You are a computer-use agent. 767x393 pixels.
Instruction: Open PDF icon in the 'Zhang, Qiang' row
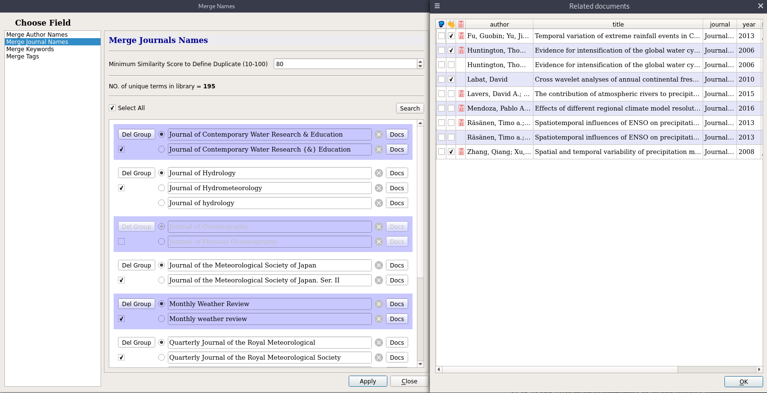point(461,152)
